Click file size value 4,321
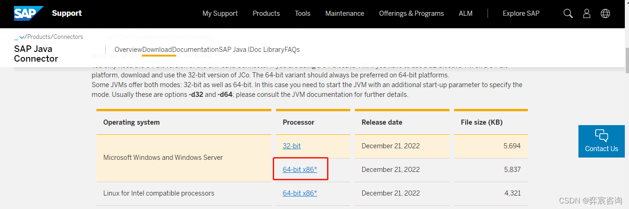Image resolution: width=629 pixels, height=209 pixels. (x=512, y=193)
